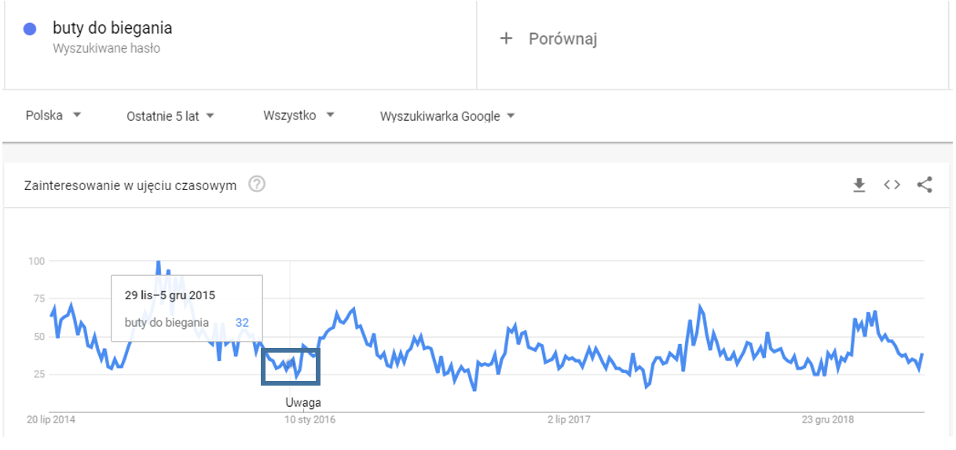
Task: Expand the Wyszukiwarka Google search type dropdown
Action: [447, 116]
